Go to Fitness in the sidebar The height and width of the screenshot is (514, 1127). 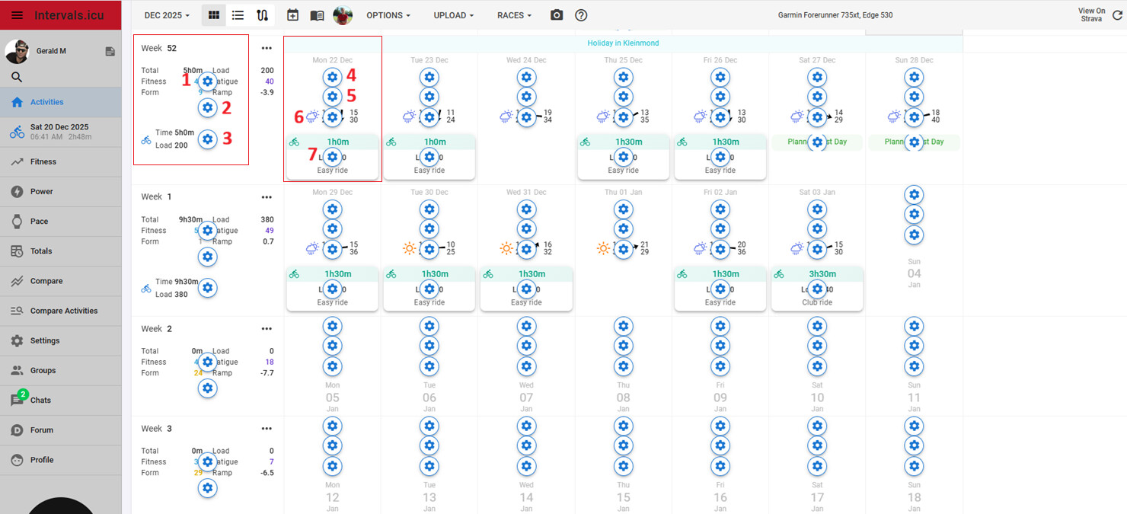click(x=43, y=161)
